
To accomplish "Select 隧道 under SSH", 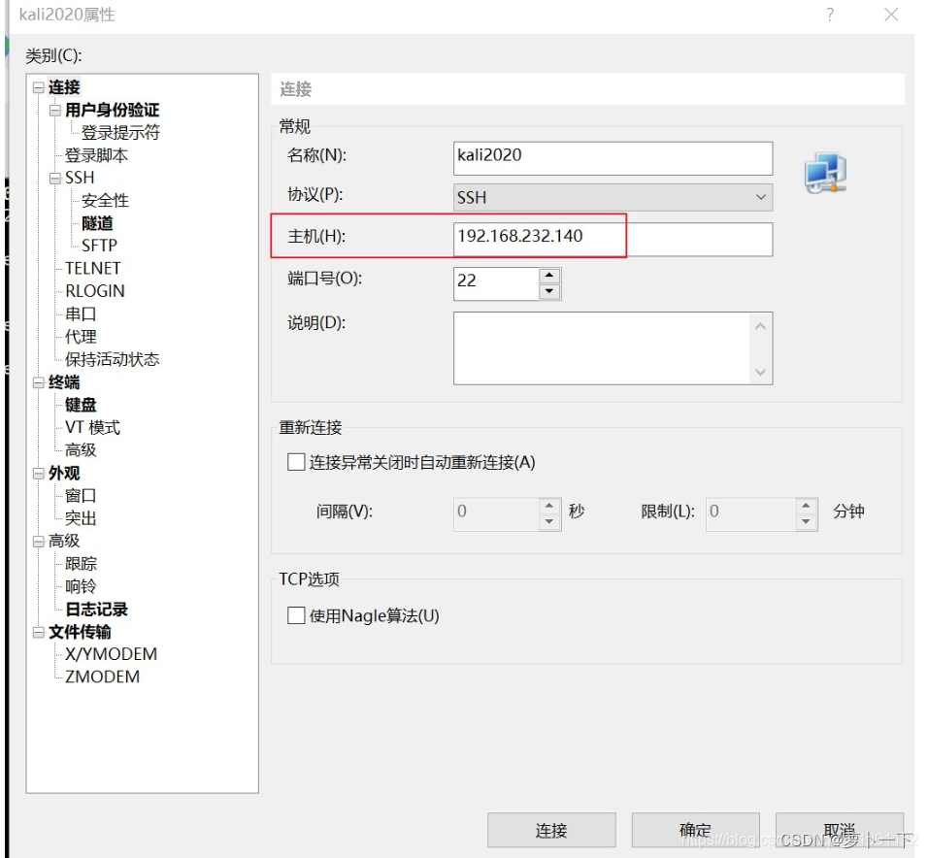I will pyautogui.click(x=97, y=223).
